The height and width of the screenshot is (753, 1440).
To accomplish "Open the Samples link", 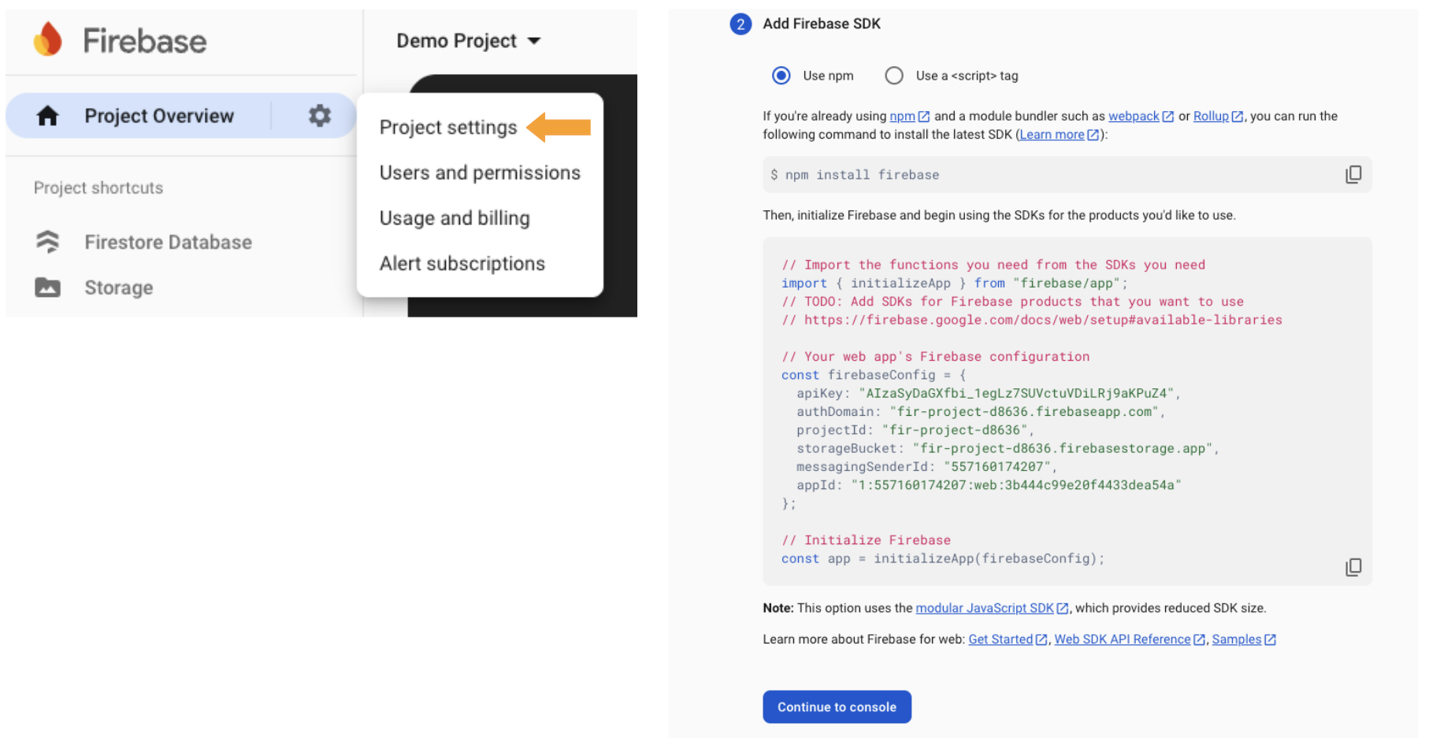I will [1237, 640].
